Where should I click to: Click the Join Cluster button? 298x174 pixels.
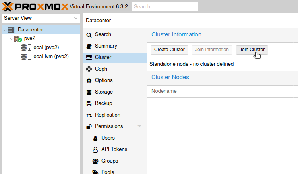click(x=252, y=50)
